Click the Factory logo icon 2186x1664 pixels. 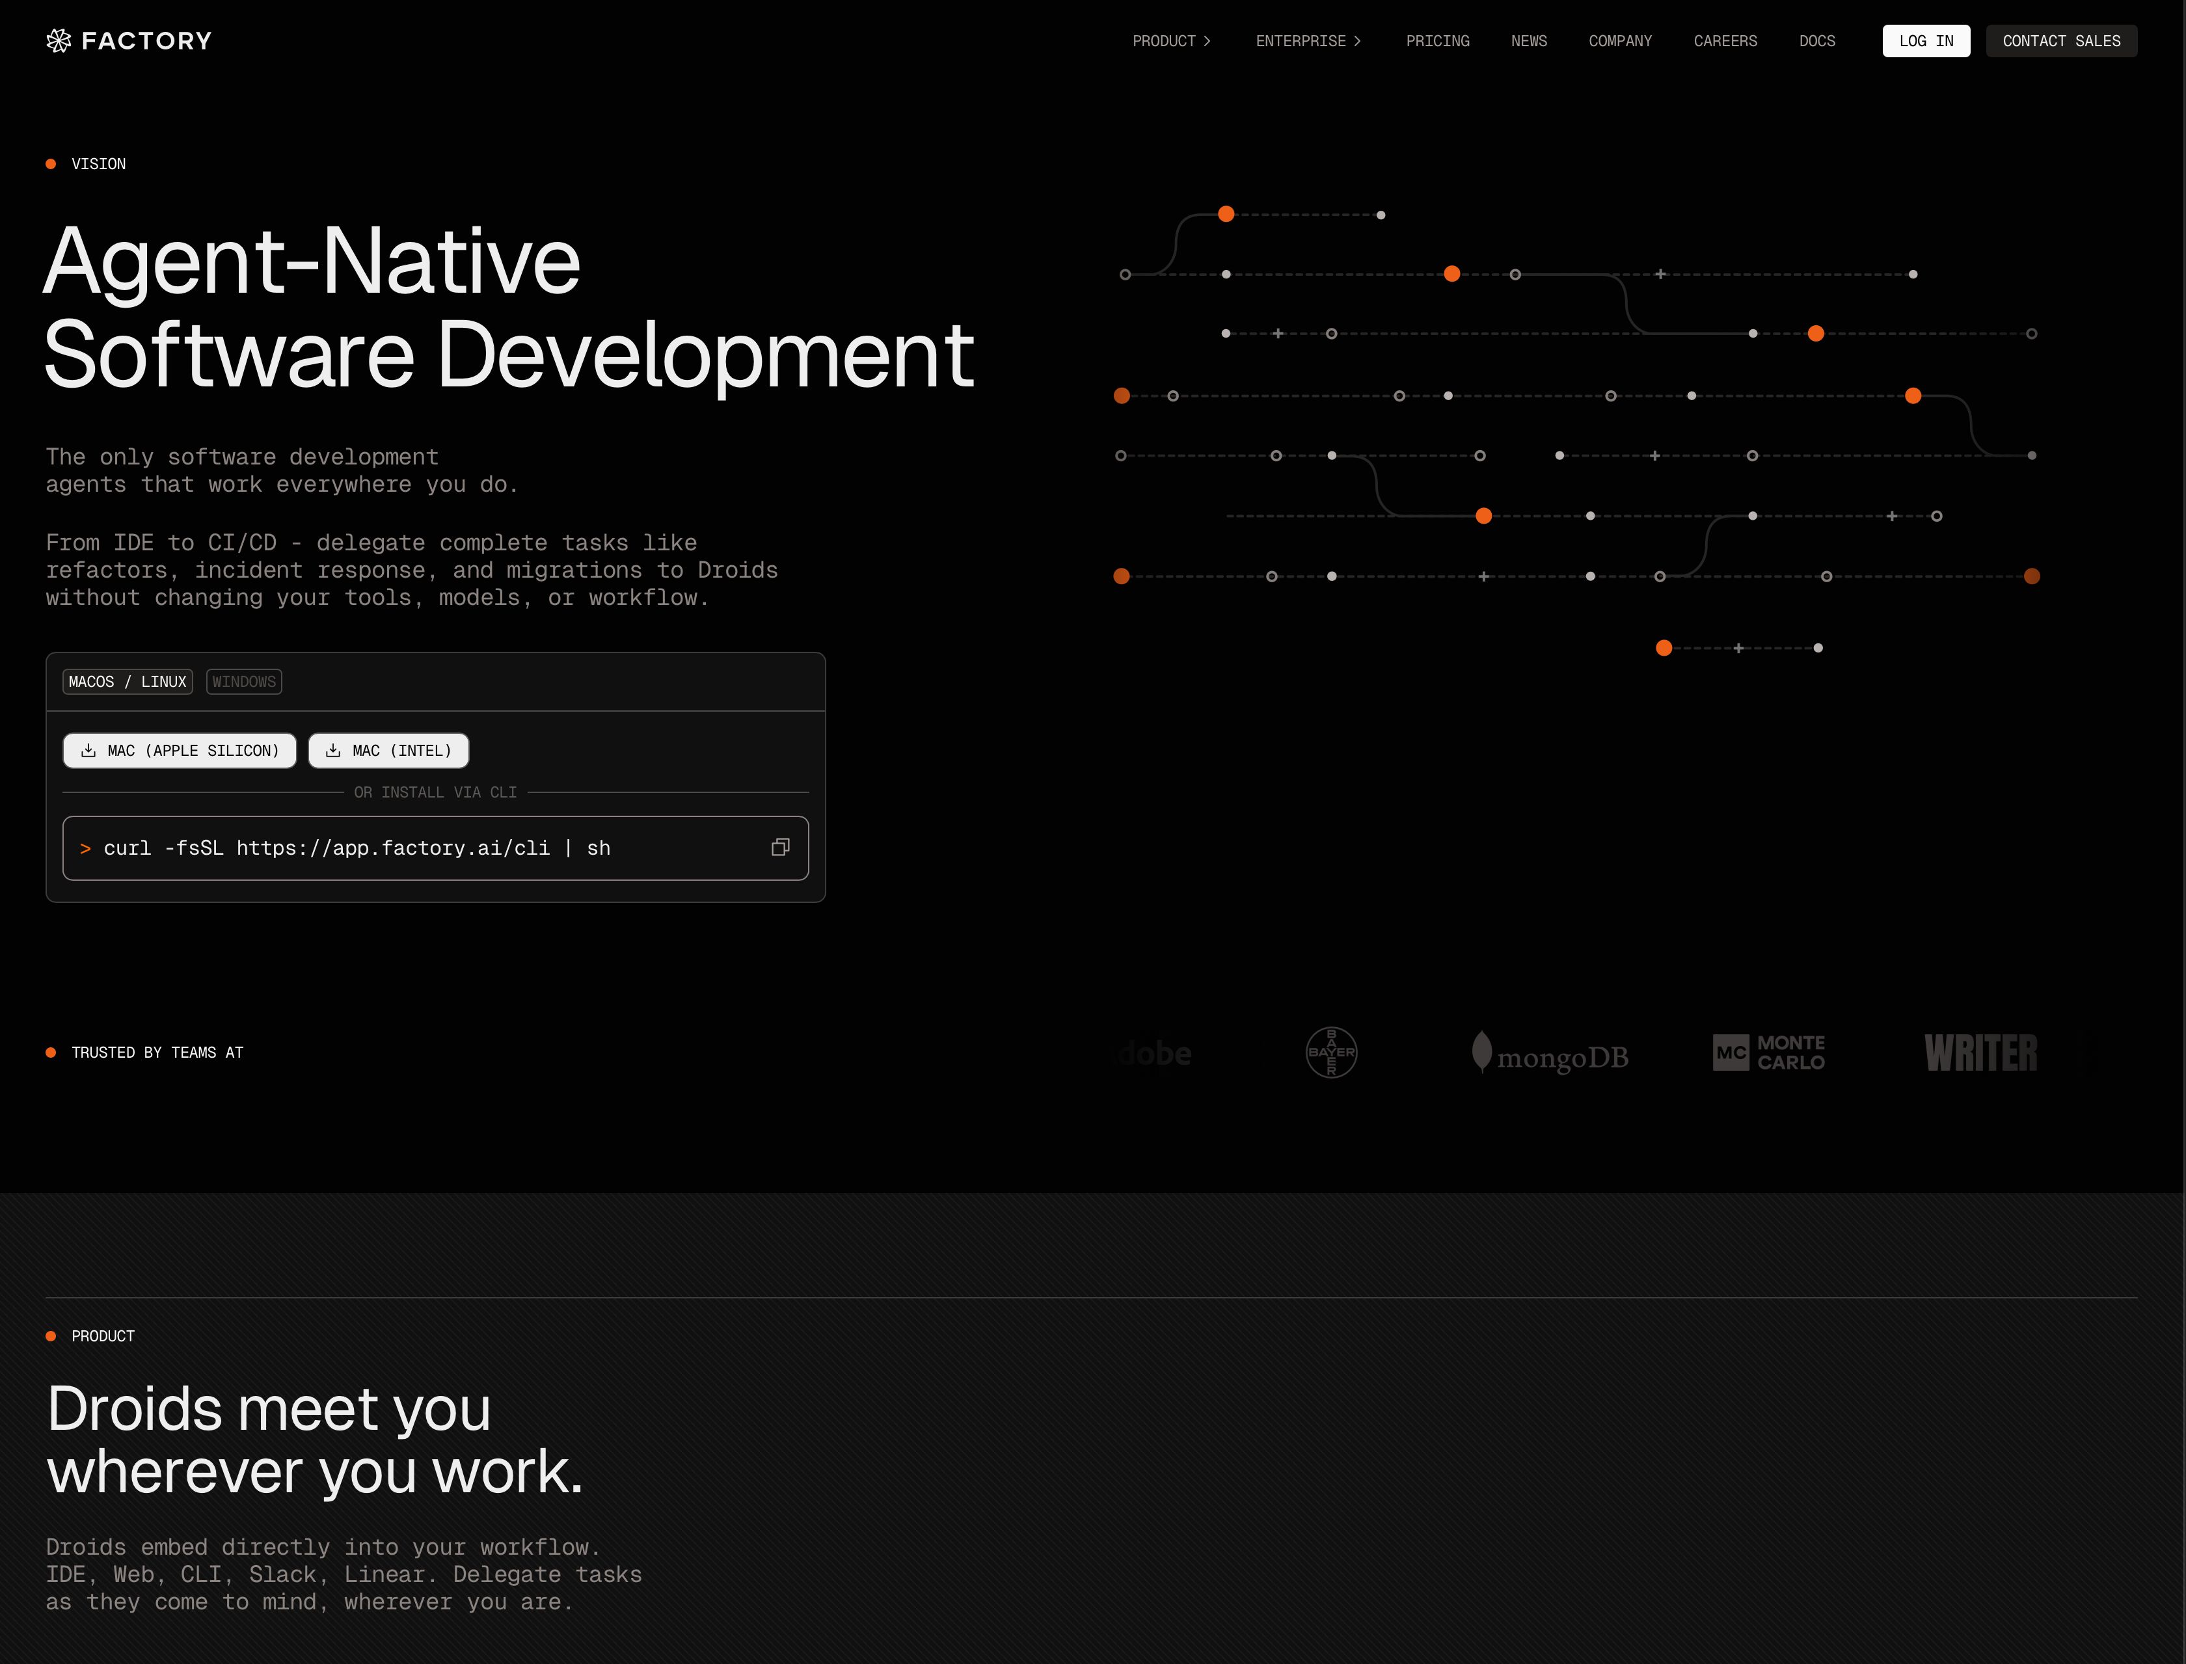59,40
